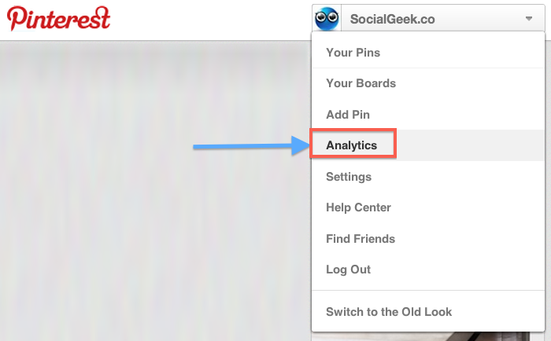
Task: Choose Find Friends
Action: 361,239
